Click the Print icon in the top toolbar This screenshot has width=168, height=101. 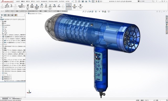pyautogui.click(x=86, y=1)
